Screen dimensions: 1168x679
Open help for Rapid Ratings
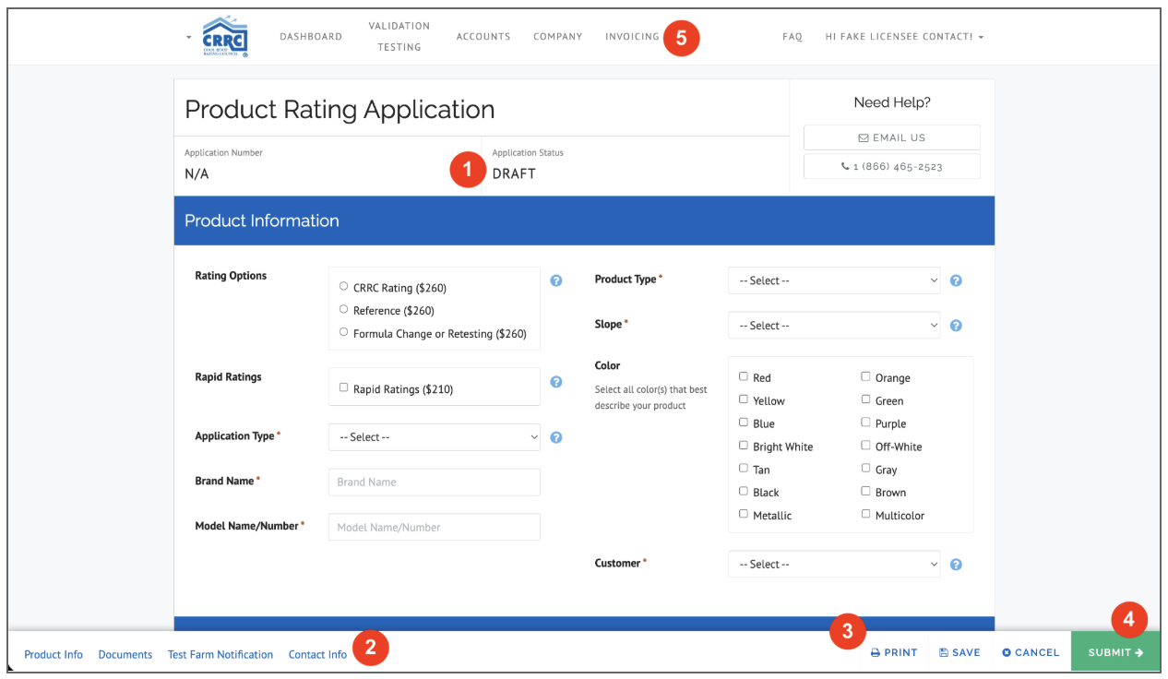pos(556,382)
